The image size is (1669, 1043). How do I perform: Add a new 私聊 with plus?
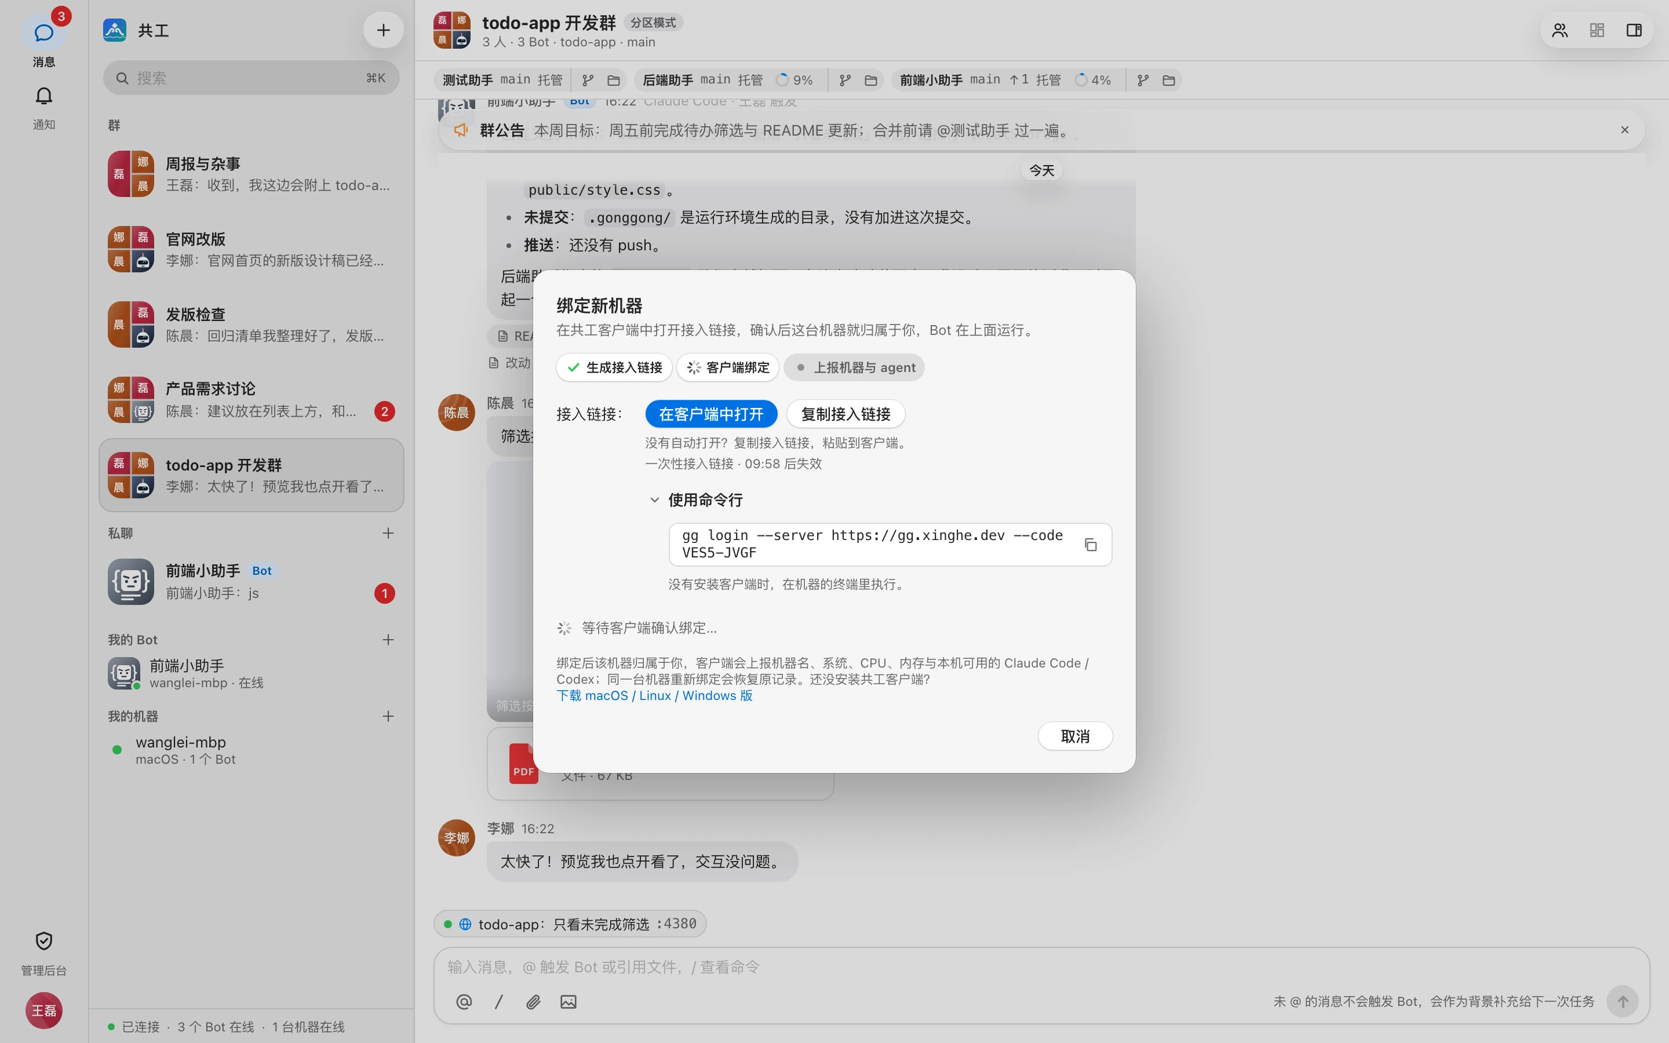388,533
